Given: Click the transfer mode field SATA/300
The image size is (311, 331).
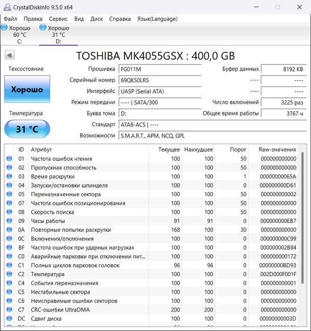Looking at the screenshot, I should point(160,103).
